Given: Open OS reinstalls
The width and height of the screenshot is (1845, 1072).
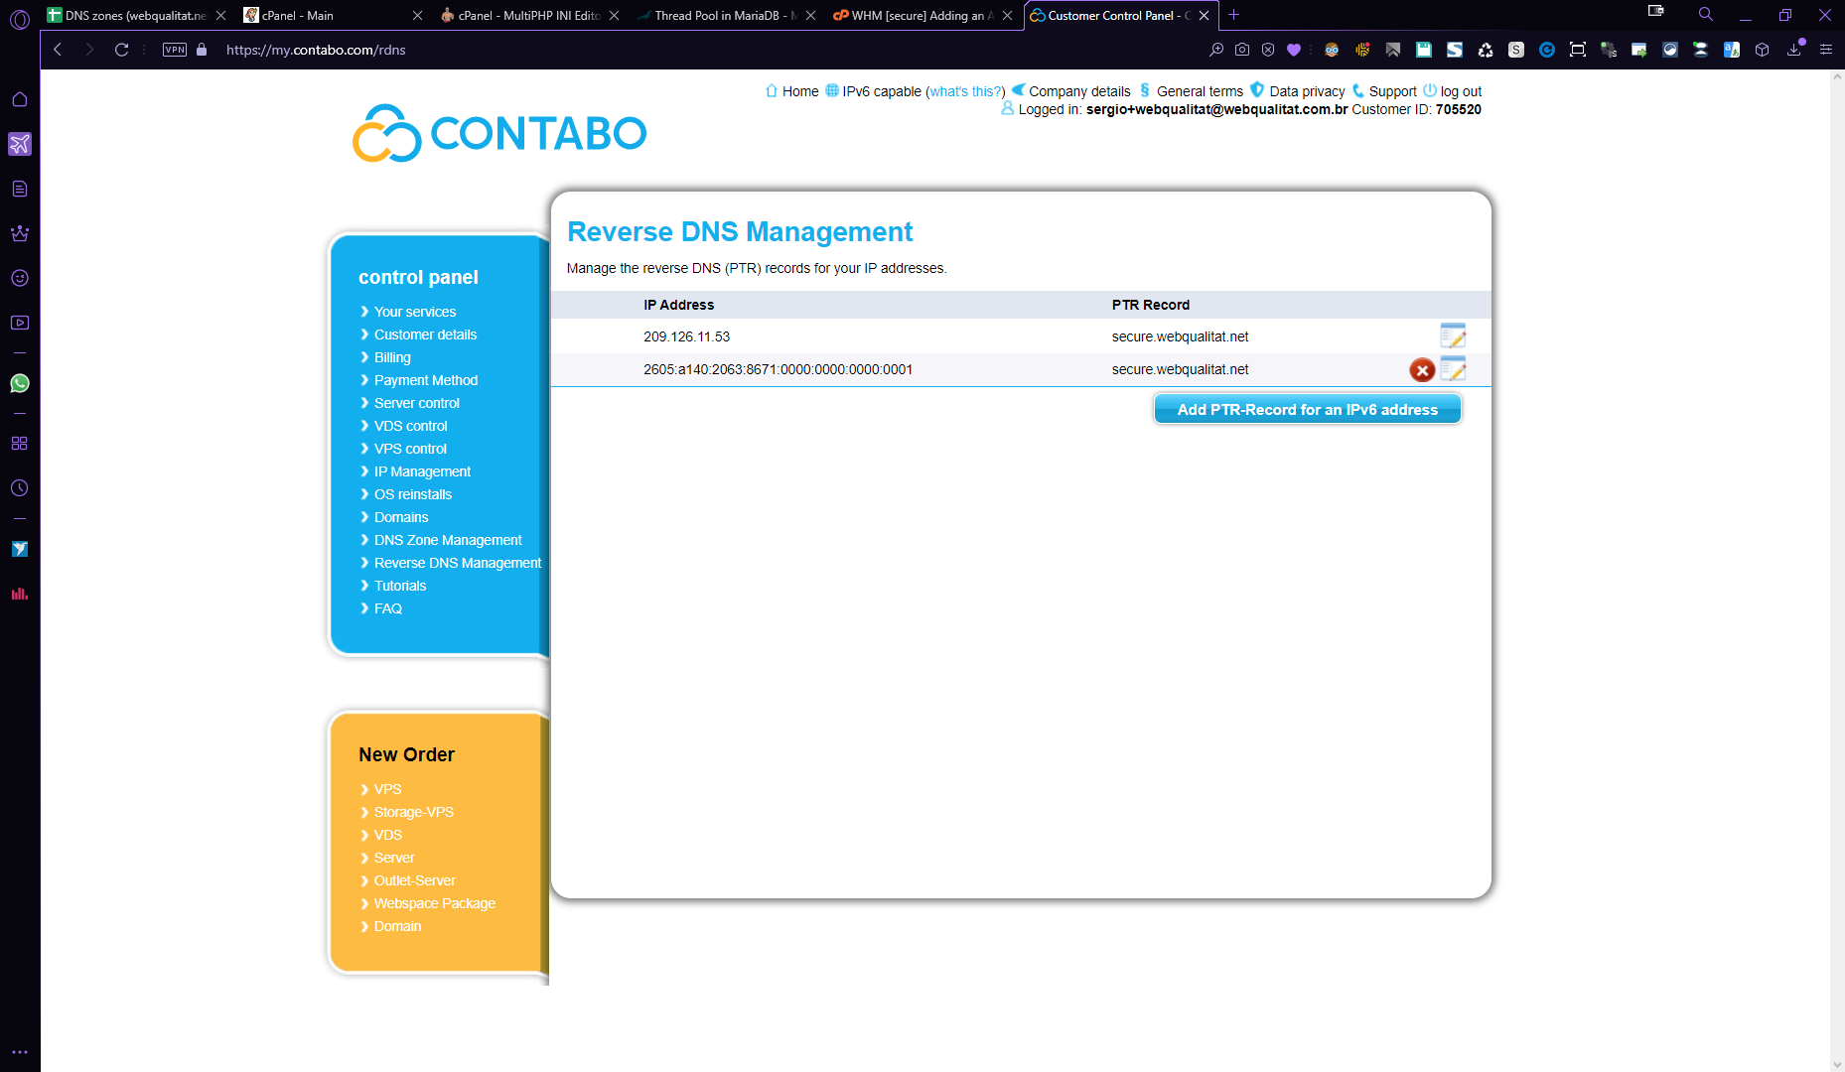Looking at the screenshot, I should coord(413,494).
